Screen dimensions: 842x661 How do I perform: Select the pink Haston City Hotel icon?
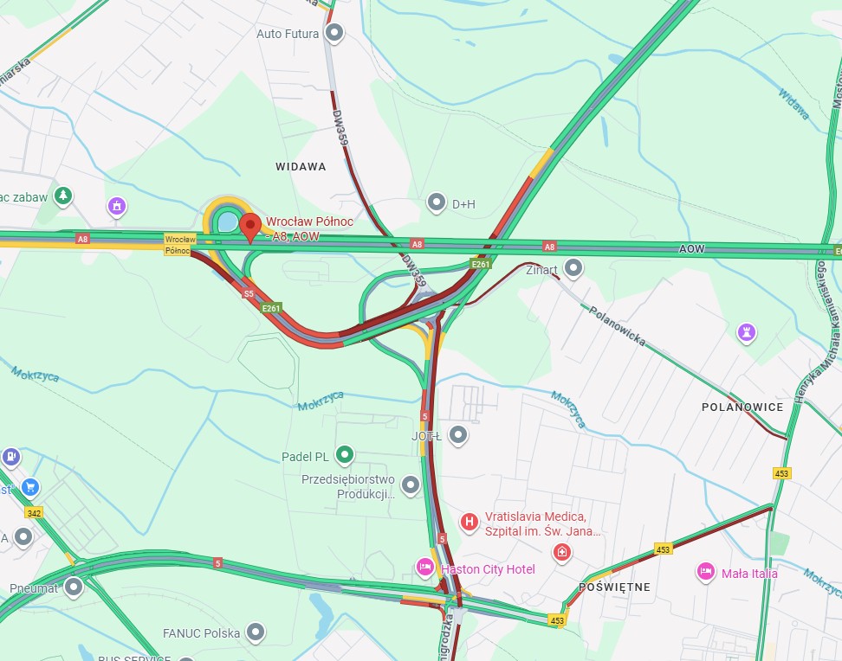pos(425,568)
